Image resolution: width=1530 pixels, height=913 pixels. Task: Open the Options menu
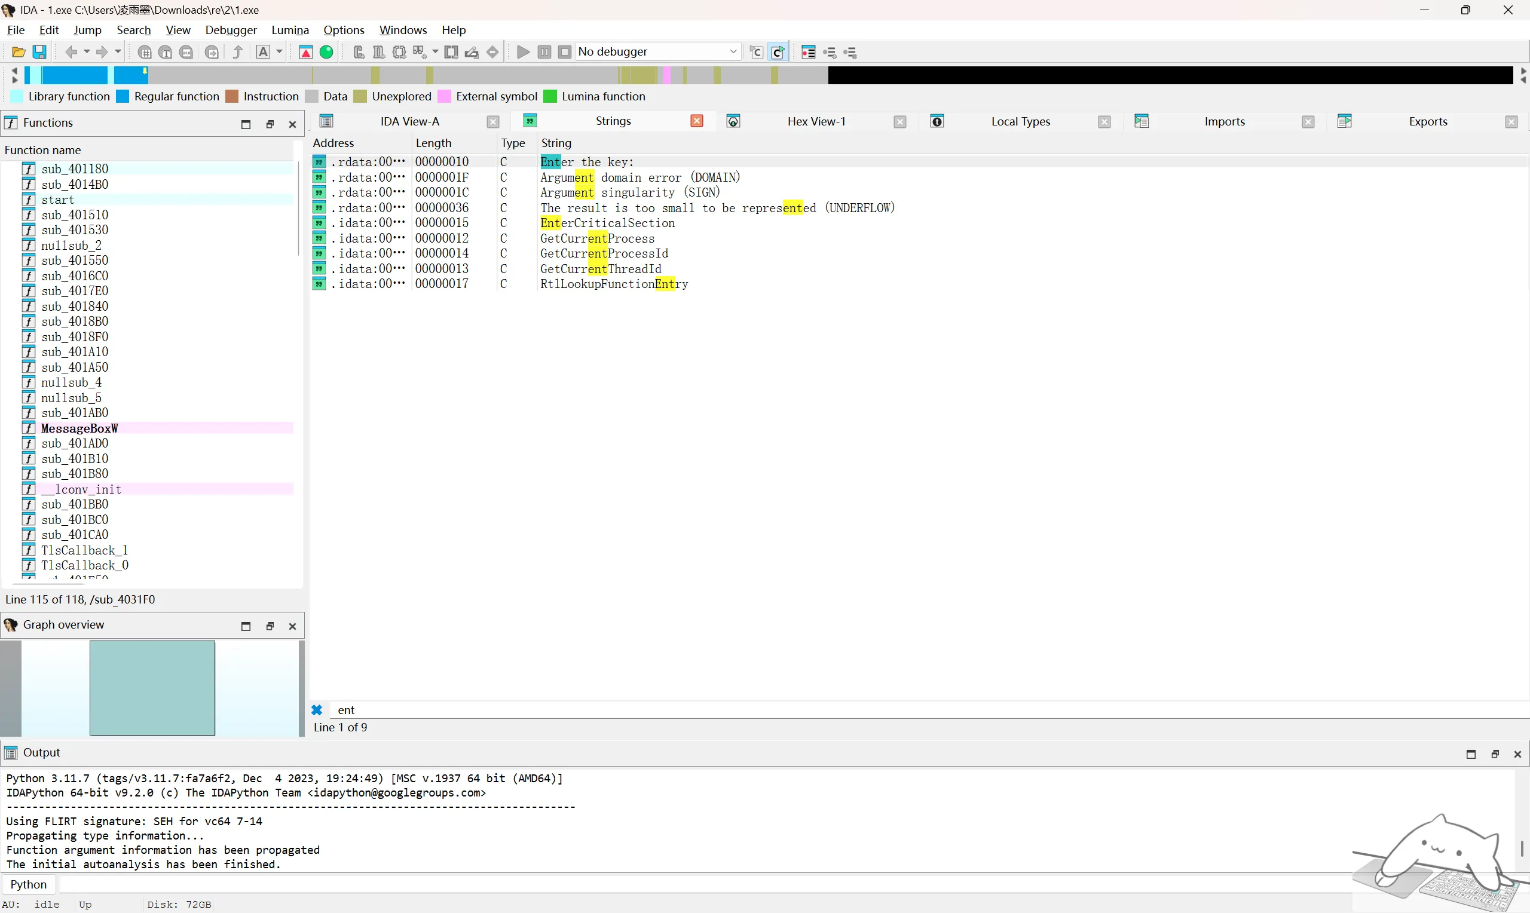[344, 30]
